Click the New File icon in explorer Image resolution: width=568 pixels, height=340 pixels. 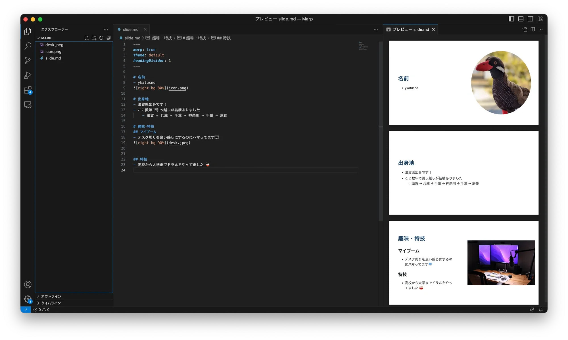pyautogui.click(x=87, y=38)
